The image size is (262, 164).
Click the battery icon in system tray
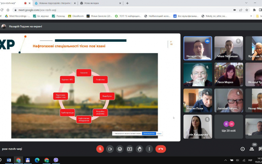pyautogui.click(x=232, y=160)
